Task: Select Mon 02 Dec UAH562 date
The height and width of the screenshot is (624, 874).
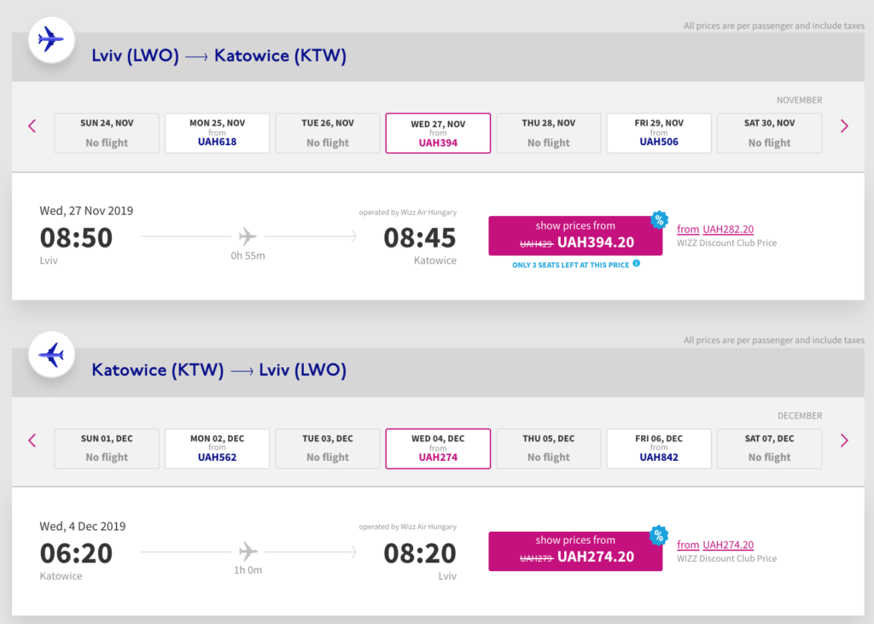Action: (217, 448)
